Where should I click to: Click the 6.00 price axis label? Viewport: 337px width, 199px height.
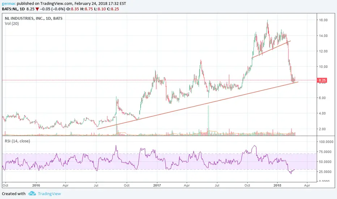[x=322, y=98]
